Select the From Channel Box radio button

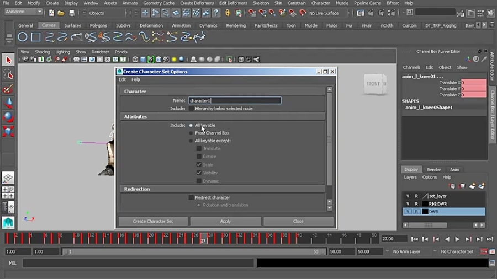tap(191, 133)
